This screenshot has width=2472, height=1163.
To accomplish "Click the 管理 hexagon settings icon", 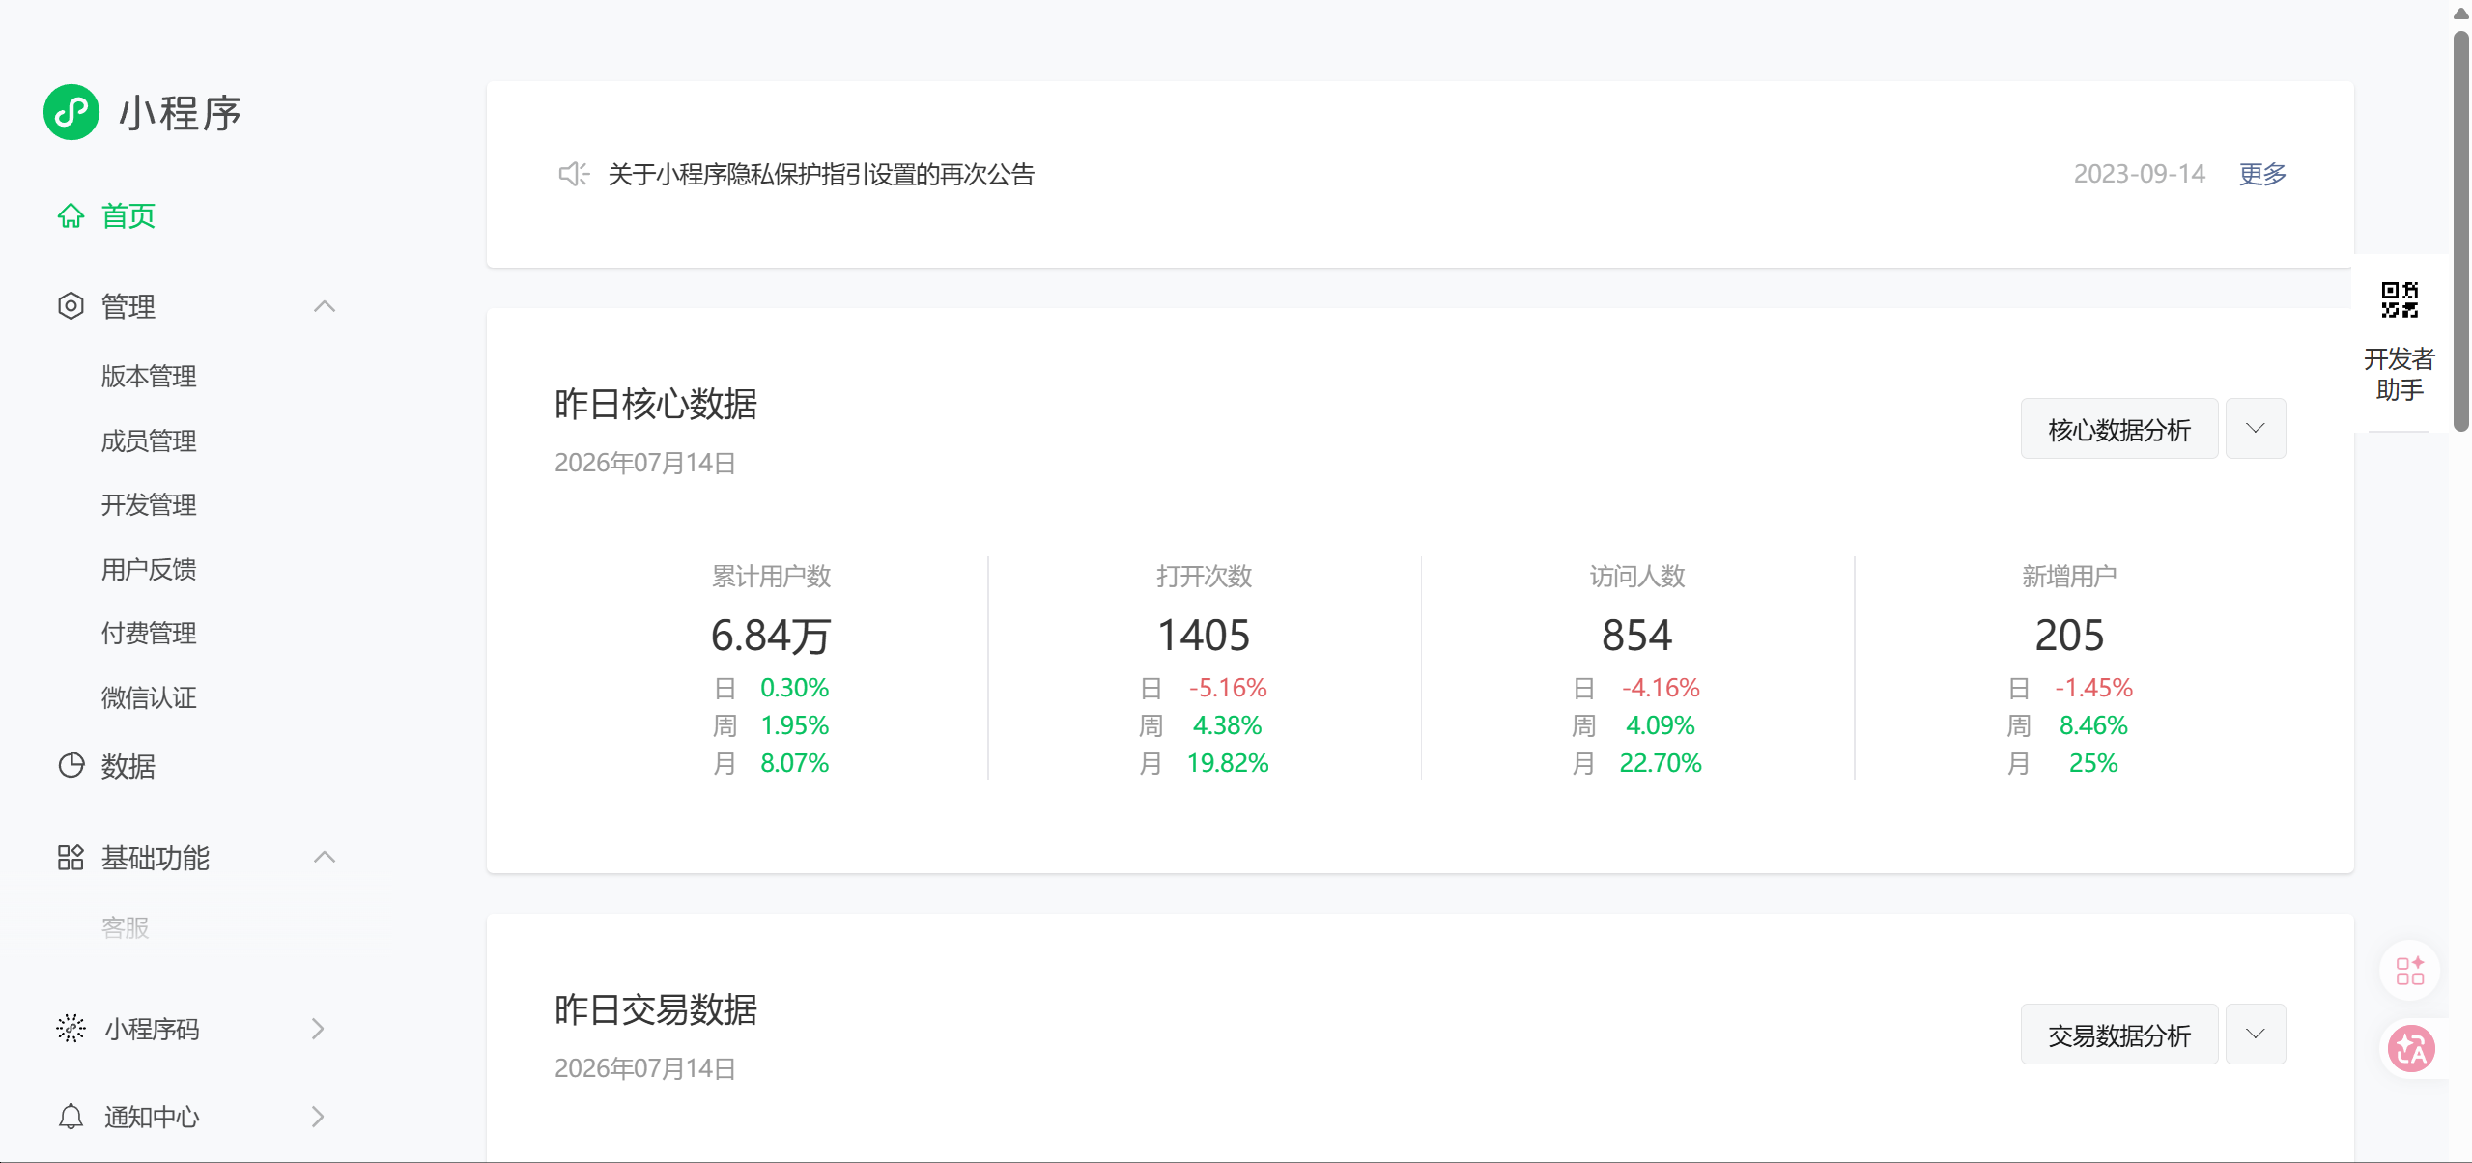I will [71, 306].
